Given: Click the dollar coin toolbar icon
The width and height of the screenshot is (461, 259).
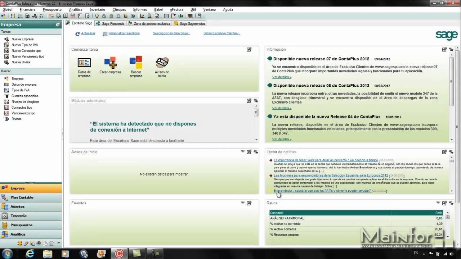Looking at the screenshot, I should 133,16.
